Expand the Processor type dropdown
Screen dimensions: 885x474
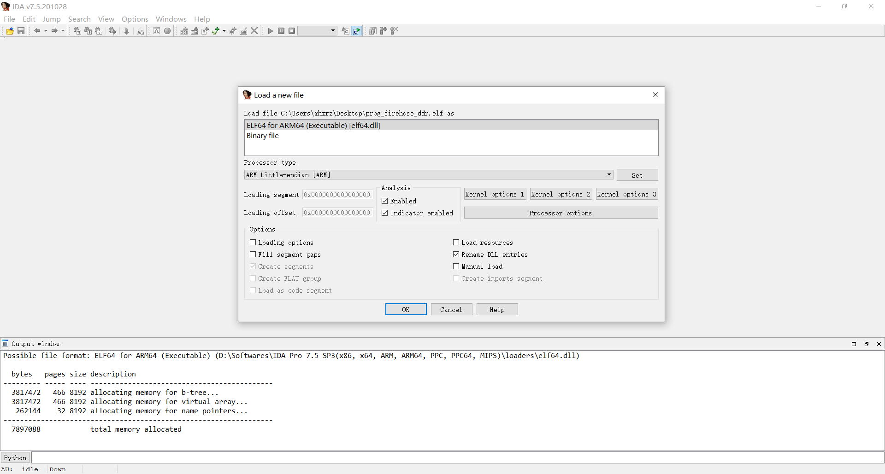609,175
